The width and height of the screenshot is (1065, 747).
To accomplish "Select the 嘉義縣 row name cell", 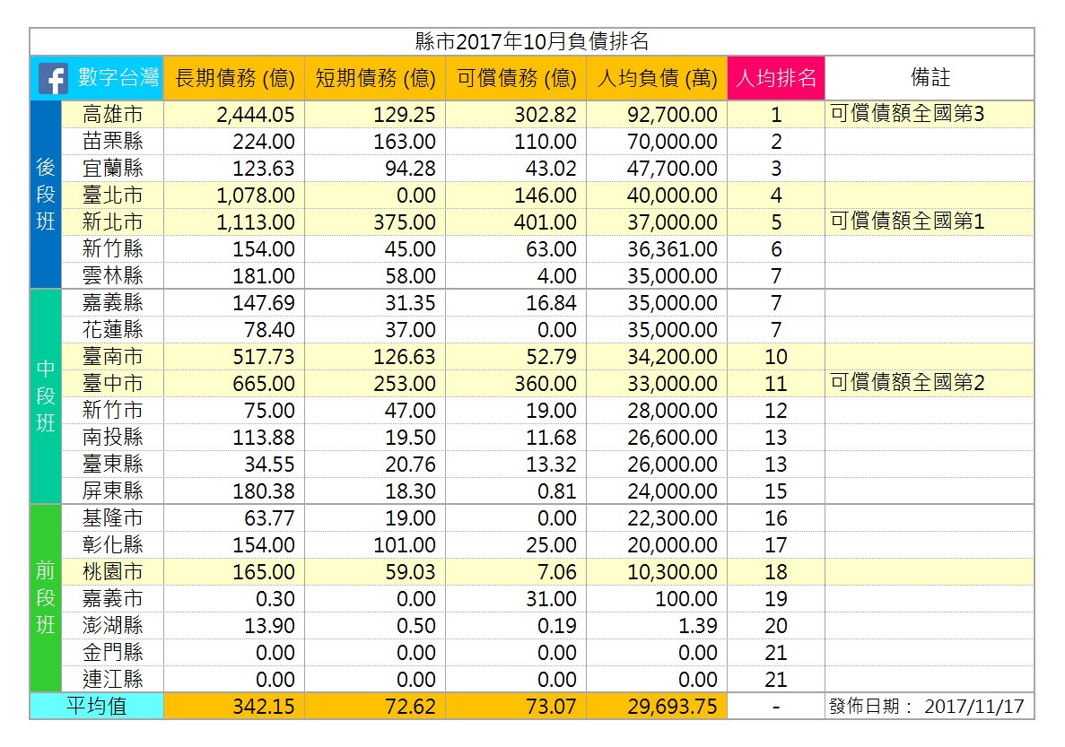I will pyautogui.click(x=113, y=303).
